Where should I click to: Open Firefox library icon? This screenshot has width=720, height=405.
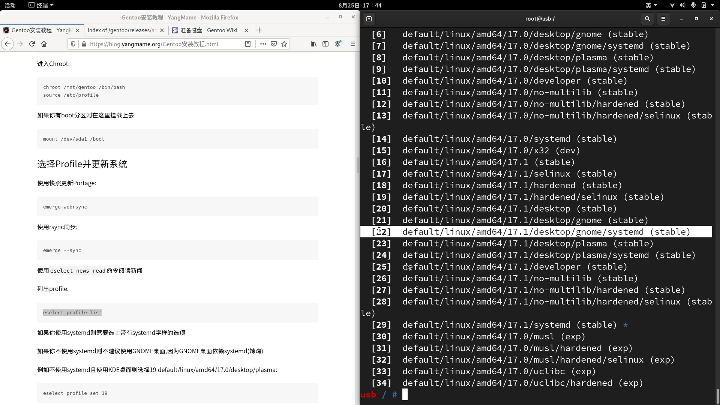pyautogui.click(x=313, y=44)
